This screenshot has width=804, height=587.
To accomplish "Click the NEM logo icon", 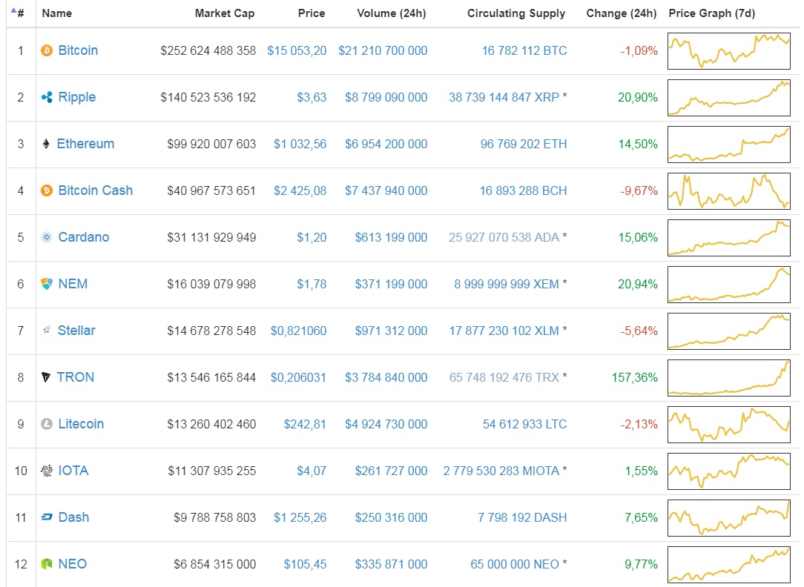I will (47, 284).
